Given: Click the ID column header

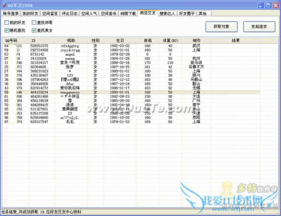Looking at the screenshot, I should (x=41, y=41).
